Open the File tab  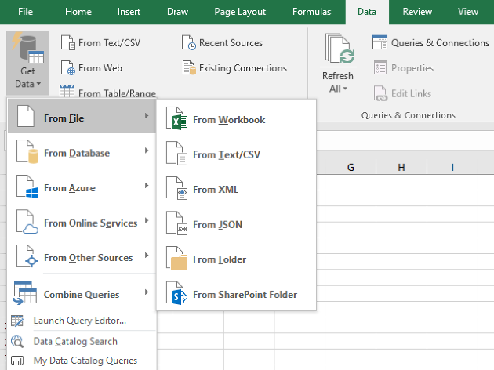click(25, 12)
